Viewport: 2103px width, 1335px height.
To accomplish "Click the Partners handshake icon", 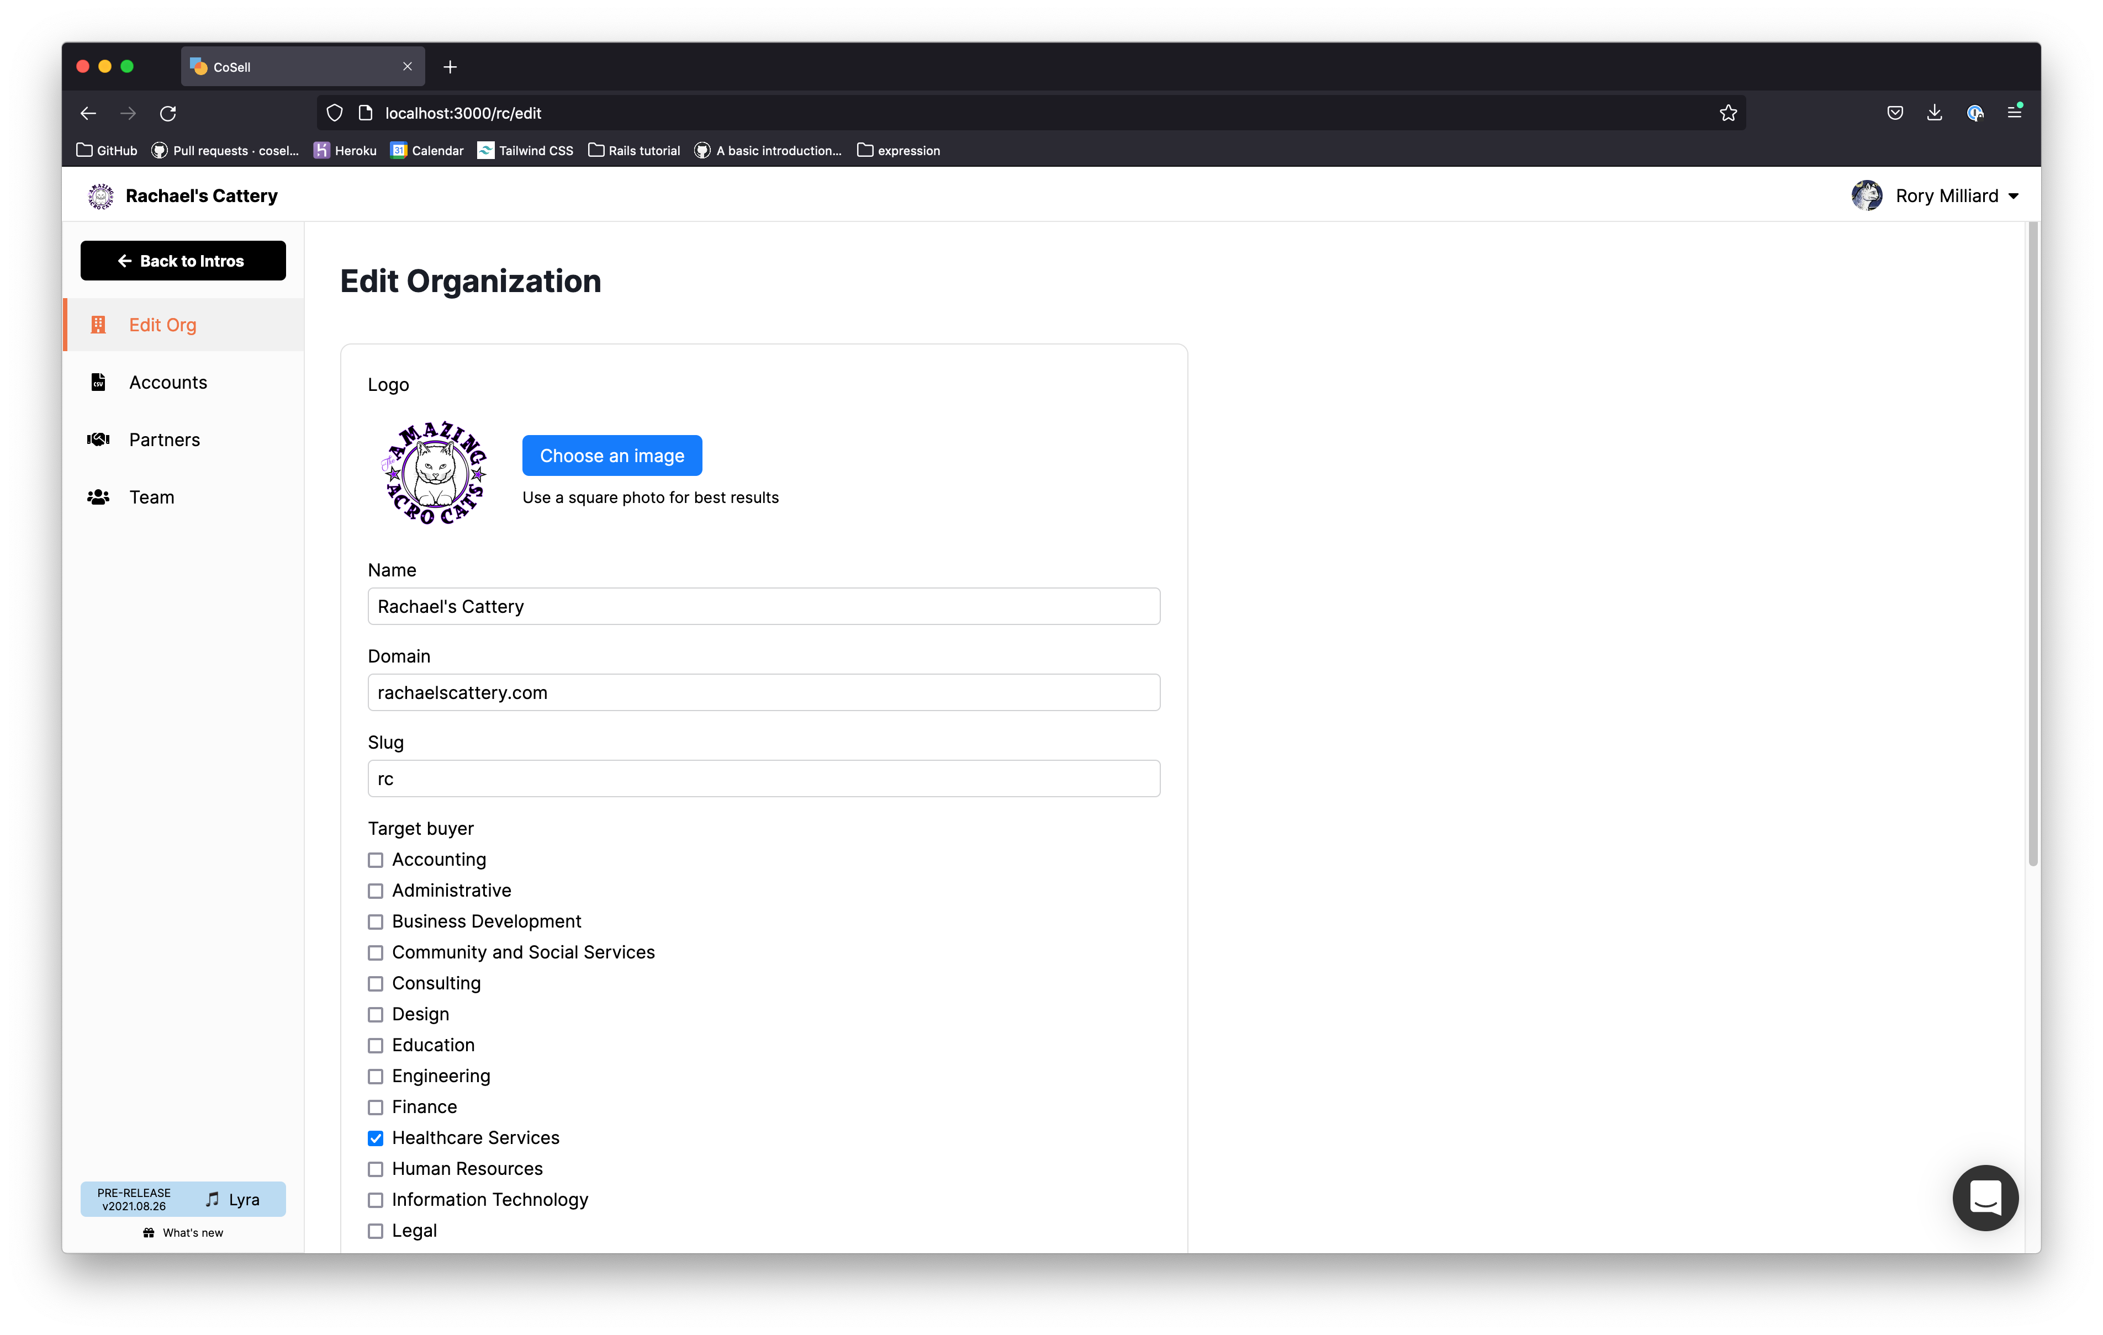I will pos(99,440).
